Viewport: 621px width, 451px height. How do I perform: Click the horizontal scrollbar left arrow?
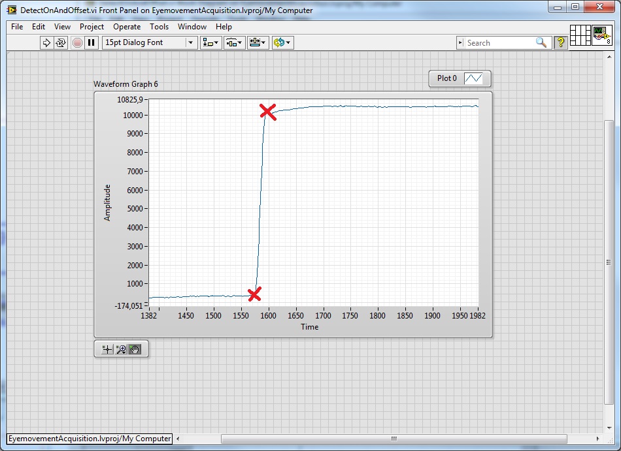coord(178,439)
